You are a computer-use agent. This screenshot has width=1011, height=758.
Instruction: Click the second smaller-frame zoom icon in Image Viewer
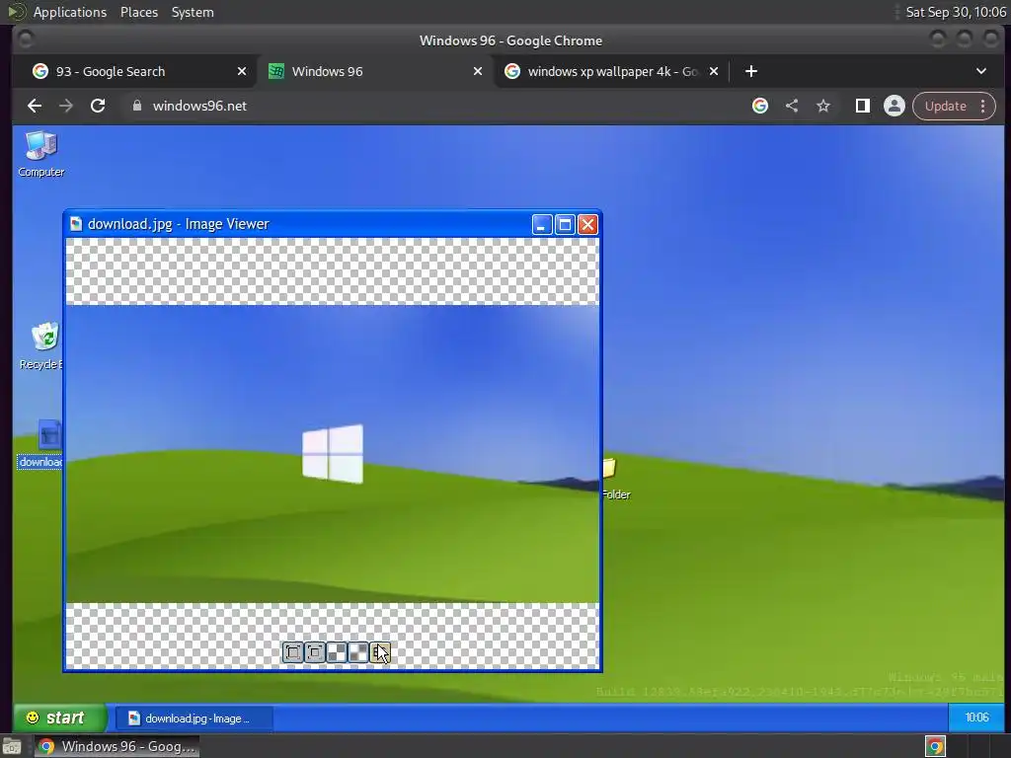coord(315,652)
